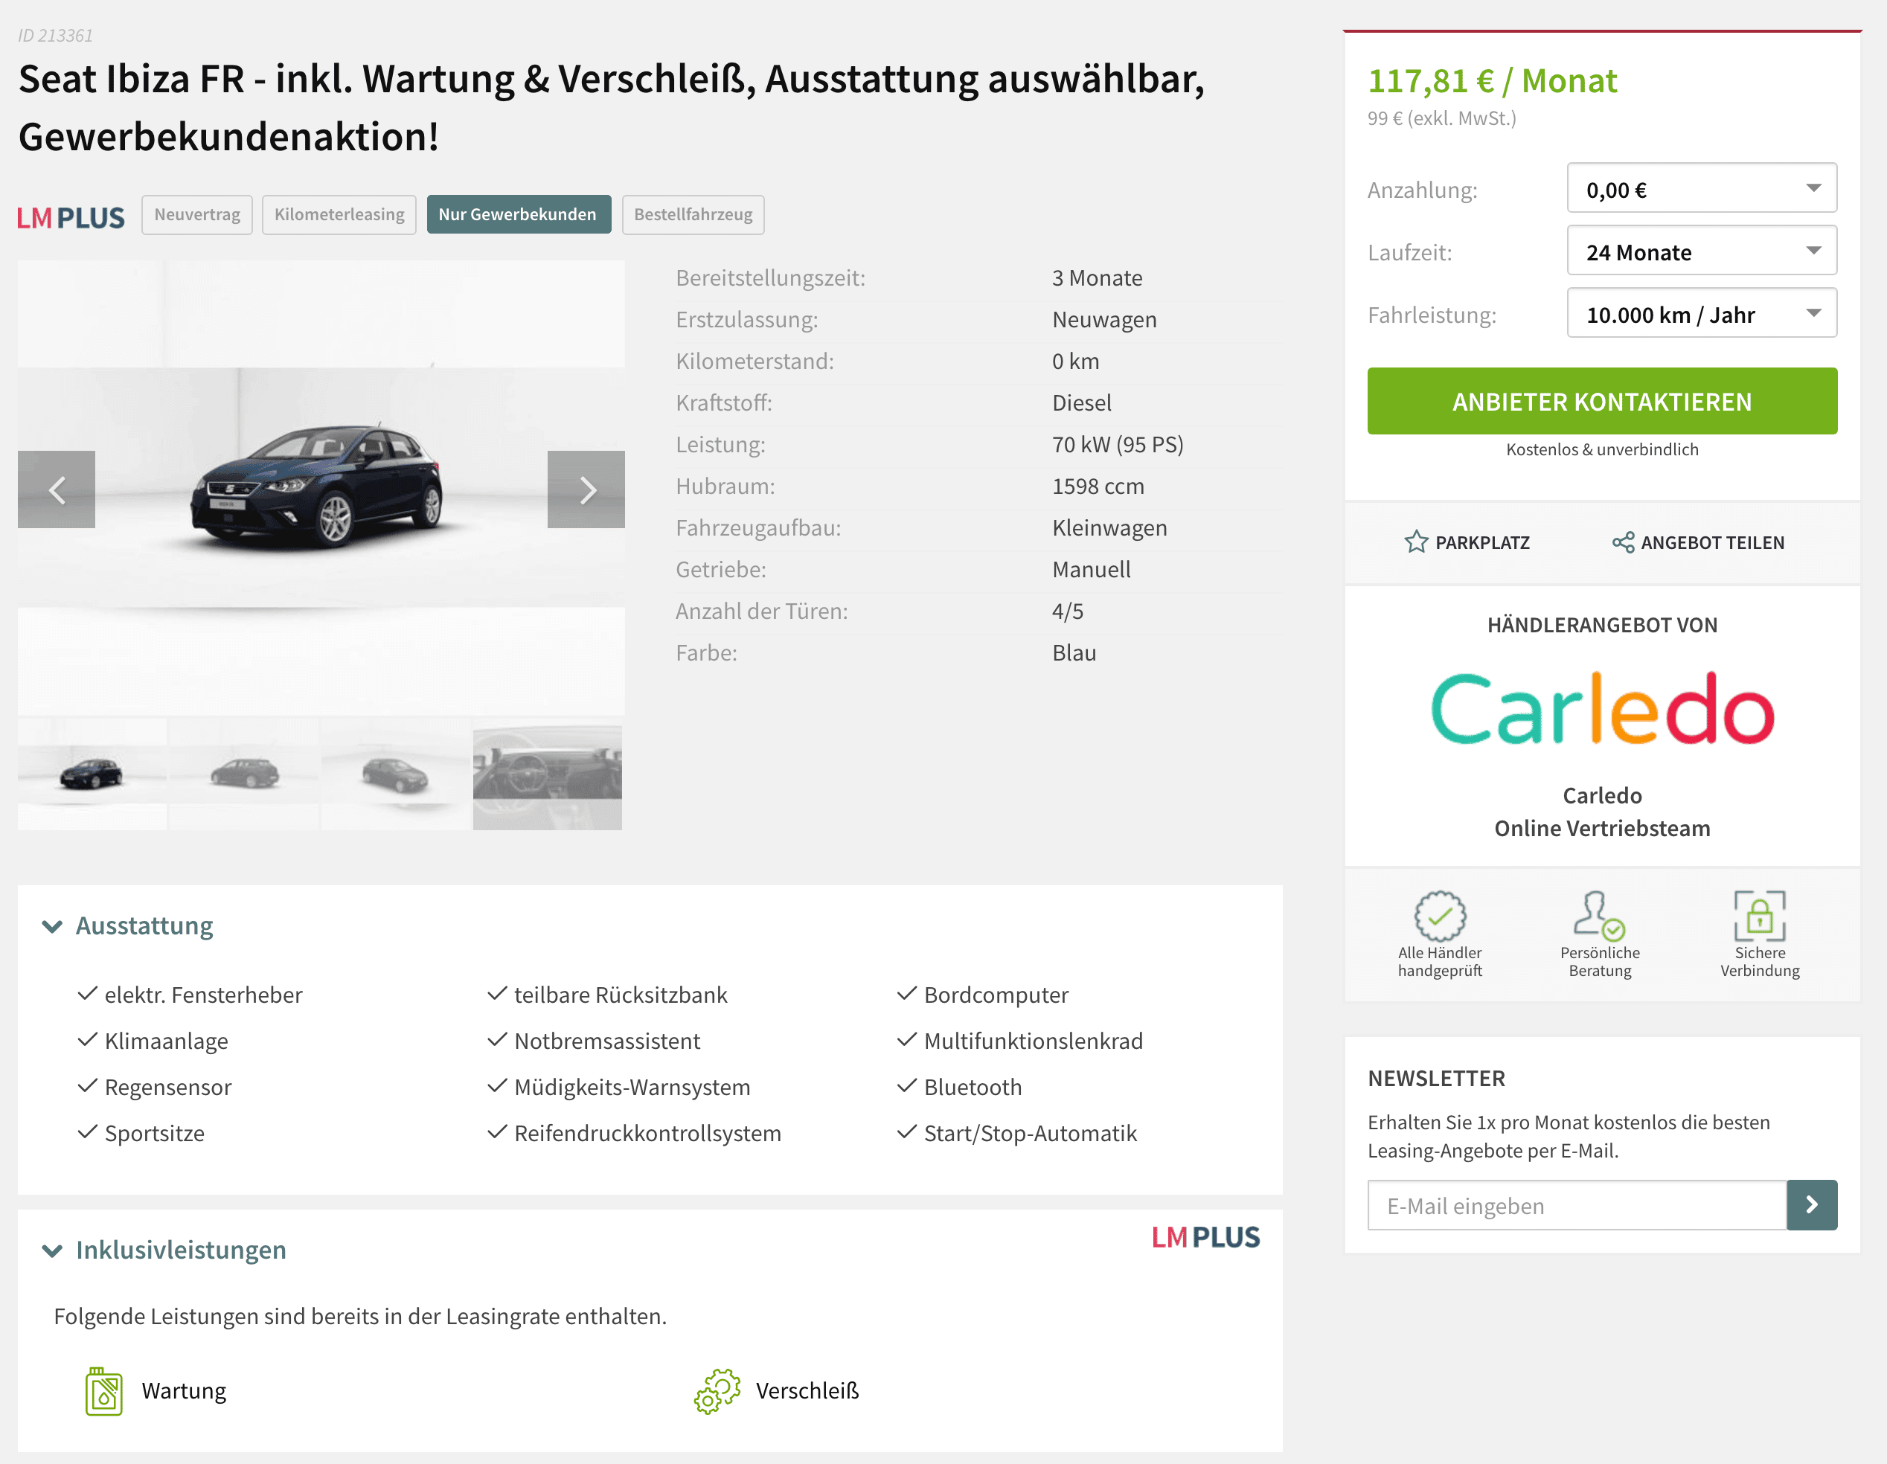The height and width of the screenshot is (1464, 1887).
Task: Click the price text 117,81 € / Monat
Action: click(x=1492, y=80)
